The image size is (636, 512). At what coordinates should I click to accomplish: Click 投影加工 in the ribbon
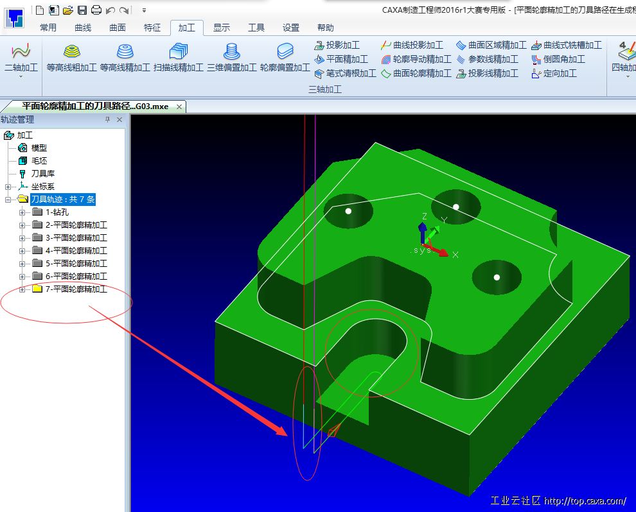[x=337, y=46]
